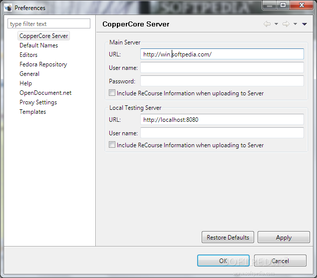
Task: Click the Main Server Password field
Action: [222, 81]
